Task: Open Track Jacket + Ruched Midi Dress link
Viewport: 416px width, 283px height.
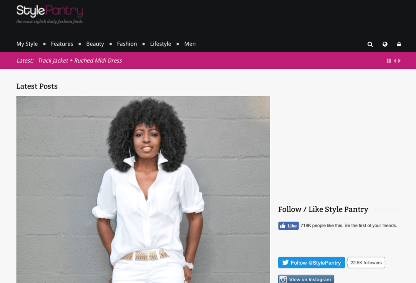Action: 80,60
